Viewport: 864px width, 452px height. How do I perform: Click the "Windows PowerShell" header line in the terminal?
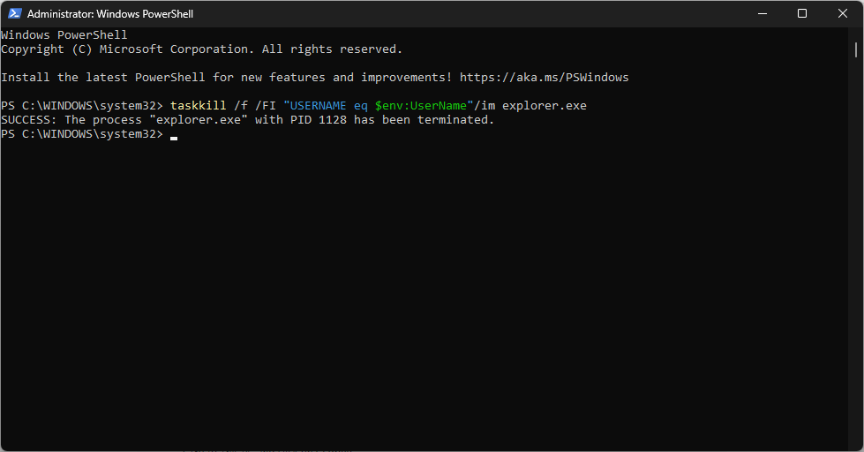64,35
